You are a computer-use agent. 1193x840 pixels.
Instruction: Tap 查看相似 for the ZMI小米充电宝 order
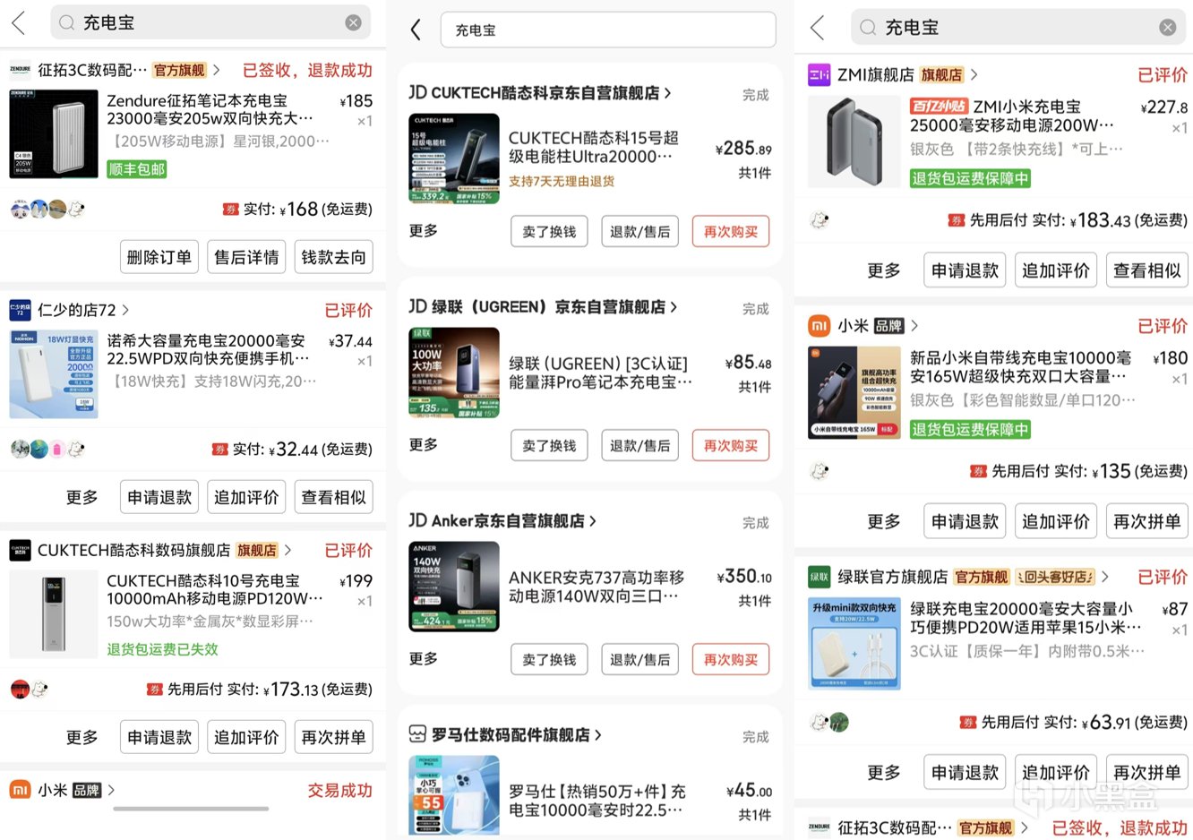pos(1146,270)
